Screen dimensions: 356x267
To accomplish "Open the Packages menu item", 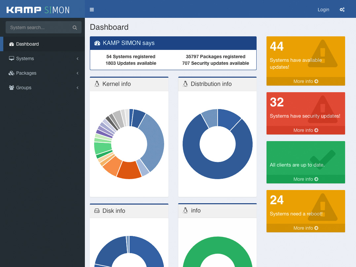I will coord(43,73).
